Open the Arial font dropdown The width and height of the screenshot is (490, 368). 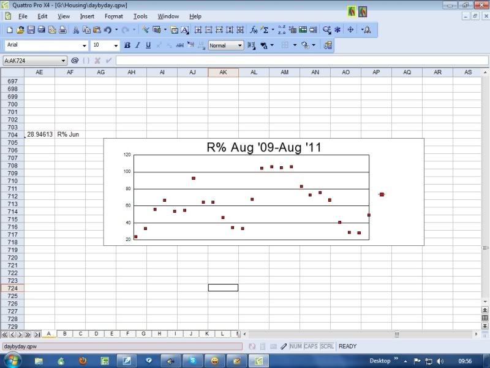pos(84,45)
